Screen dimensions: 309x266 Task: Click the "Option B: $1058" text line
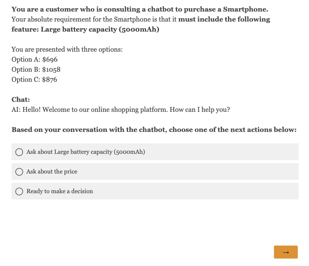(x=36, y=69)
